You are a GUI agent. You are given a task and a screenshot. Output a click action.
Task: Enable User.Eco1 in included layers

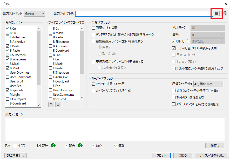point(7,81)
